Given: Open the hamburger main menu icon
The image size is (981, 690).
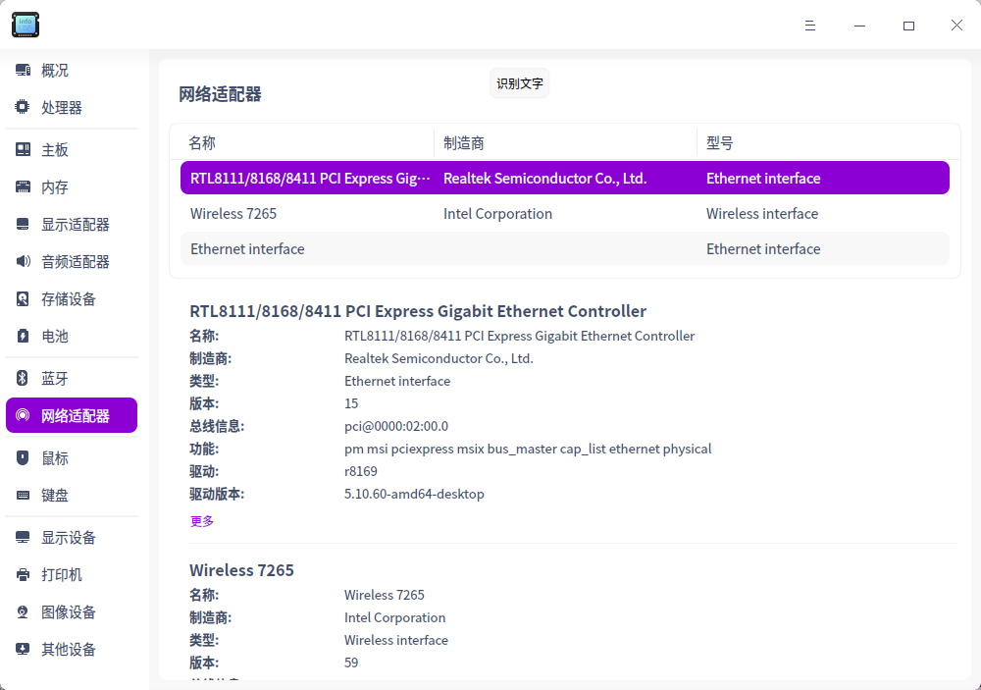Looking at the screenshot, I should 810,26.
